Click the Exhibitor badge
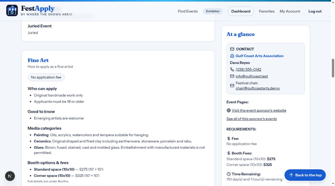The width and height of the screenshot is (335, 186). [x=213, y=11]
